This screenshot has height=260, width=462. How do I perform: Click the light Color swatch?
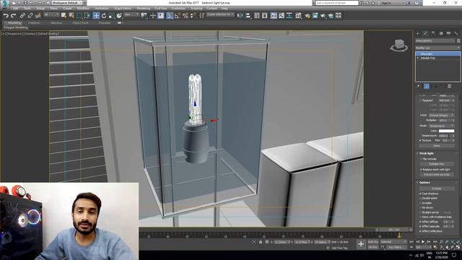446,131
